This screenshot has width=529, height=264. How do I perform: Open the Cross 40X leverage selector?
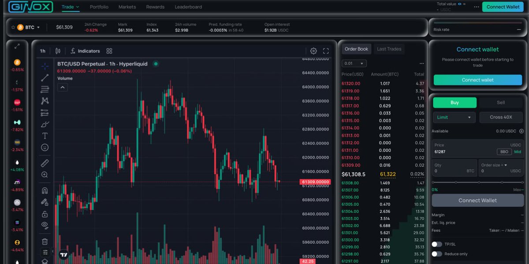tap(501, 117)
